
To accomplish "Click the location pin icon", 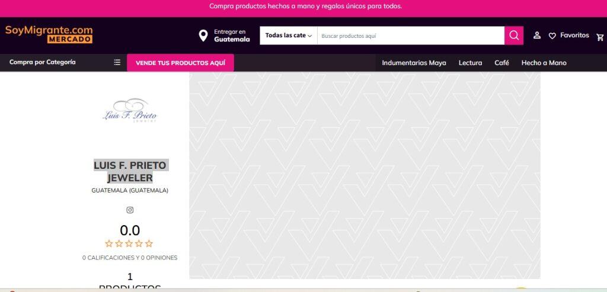I will tap(203, 36).
